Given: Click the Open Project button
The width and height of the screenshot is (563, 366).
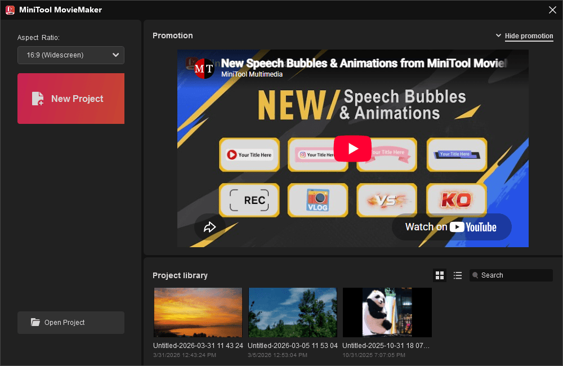Looking at the screenshot, I should [x=71, y=323].
